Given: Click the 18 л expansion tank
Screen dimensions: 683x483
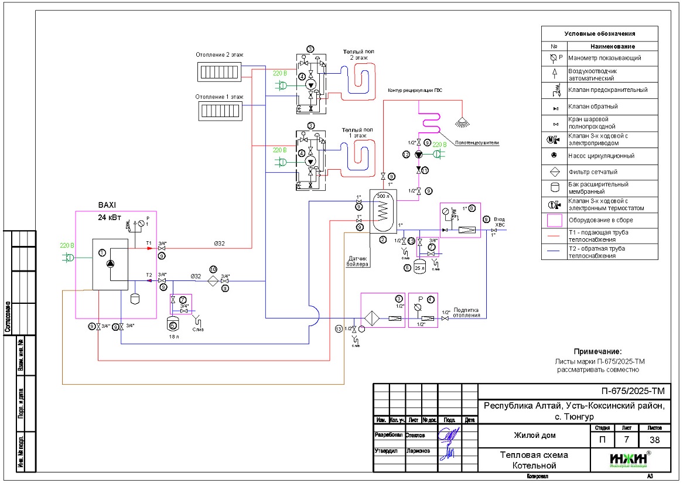Looking at the screenshot, I should pyautogui.click(x=172, y=321).
